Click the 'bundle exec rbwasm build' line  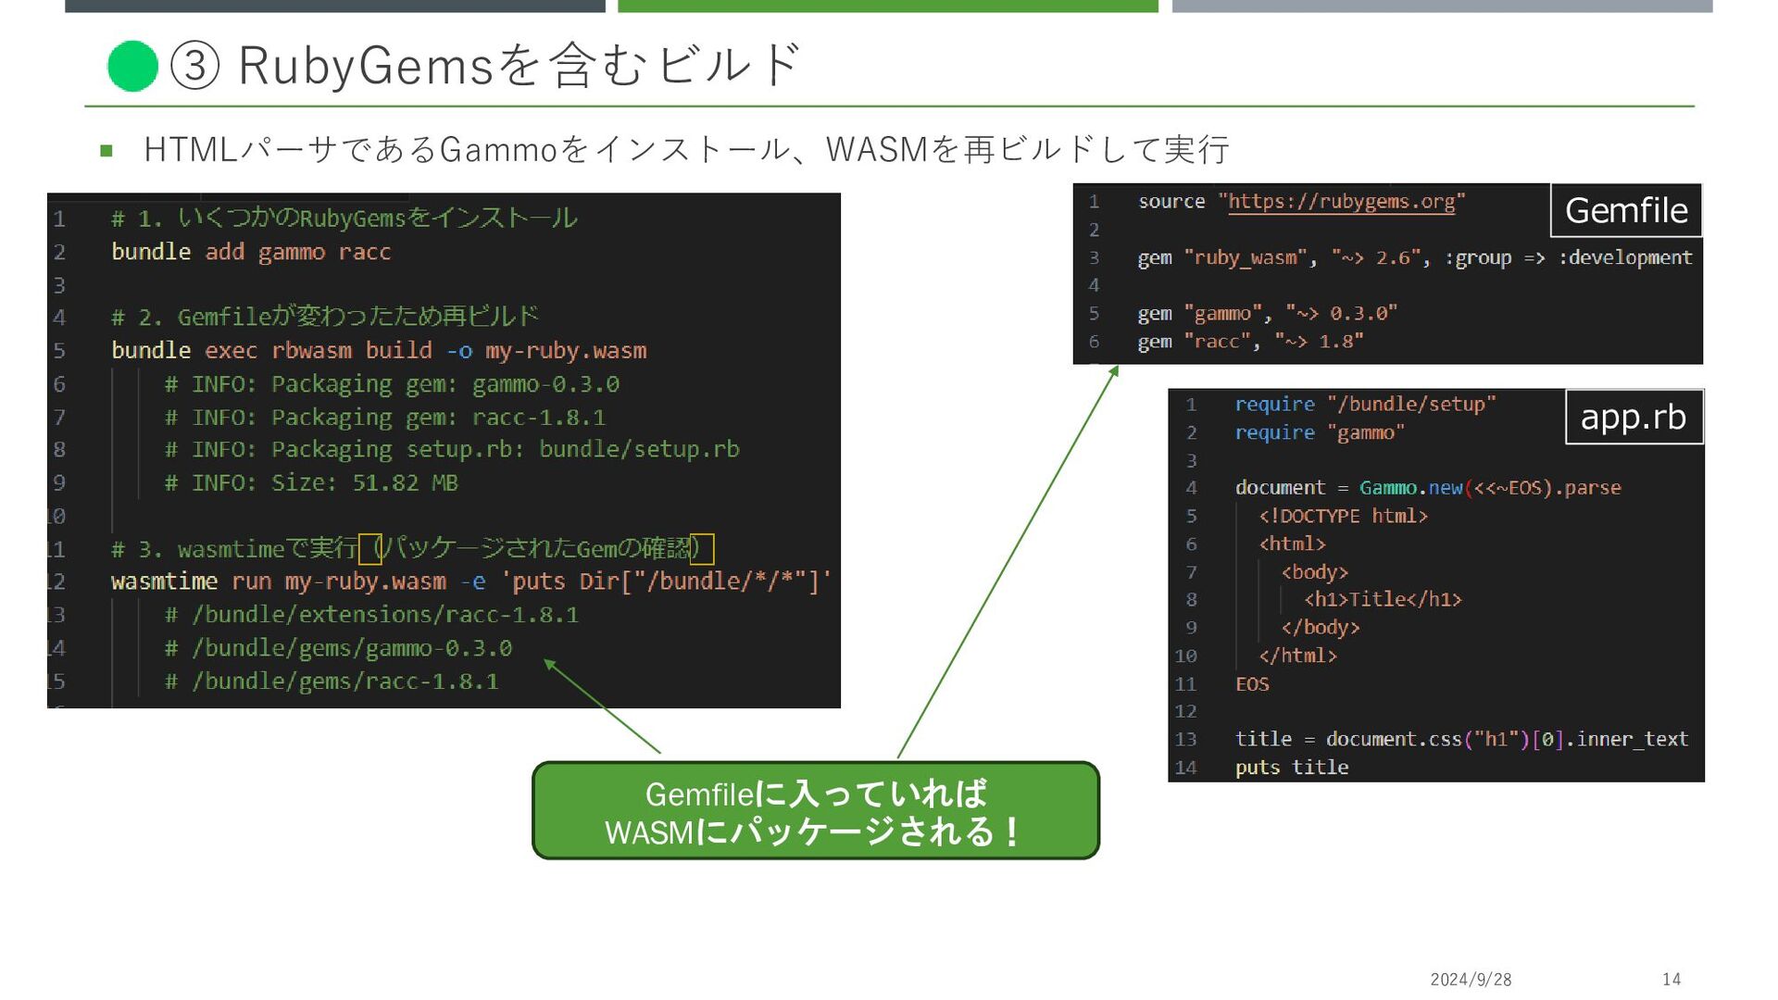click(x=378, y=351)
